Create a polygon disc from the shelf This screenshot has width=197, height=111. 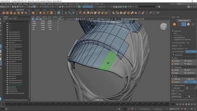[x=26, y=13]
